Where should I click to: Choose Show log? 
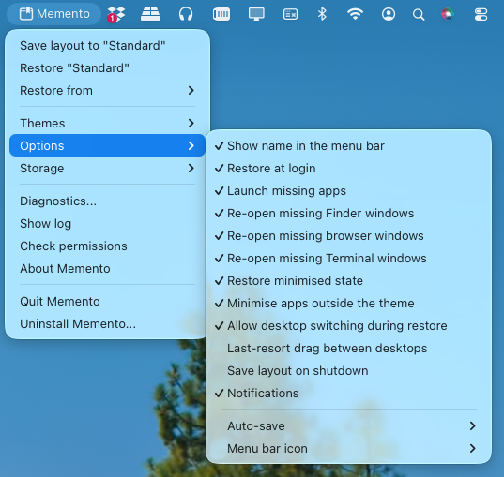coord(107,223)
